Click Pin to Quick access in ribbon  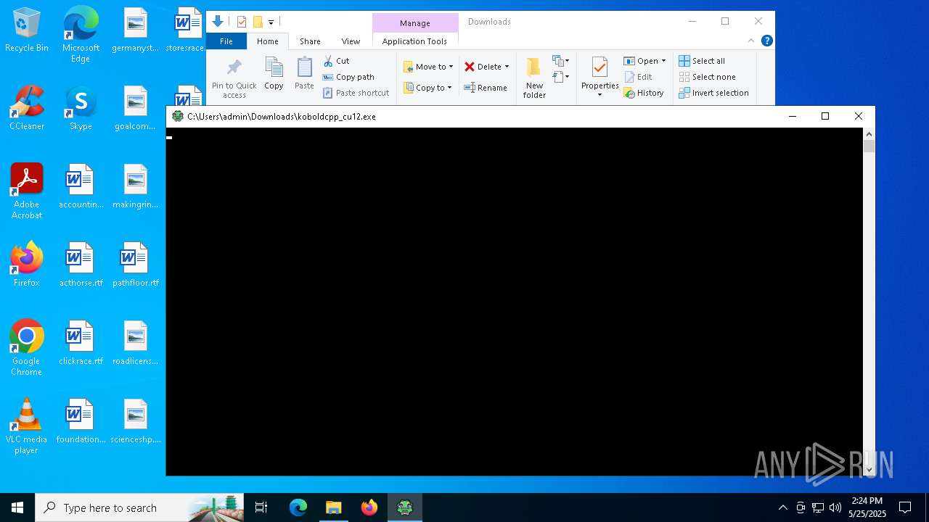[234, 78]
